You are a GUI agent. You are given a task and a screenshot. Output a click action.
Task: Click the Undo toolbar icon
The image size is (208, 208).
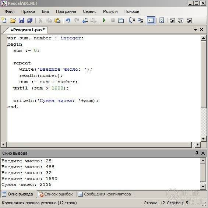click(68, 21)
